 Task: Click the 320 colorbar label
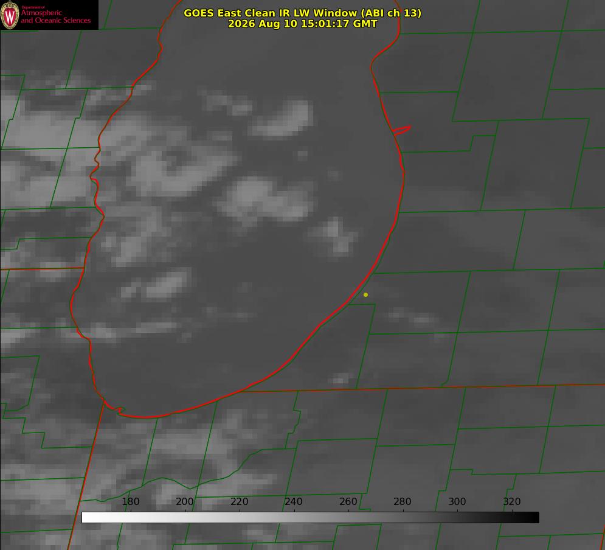pyautogui.click(x=512, y=501)
